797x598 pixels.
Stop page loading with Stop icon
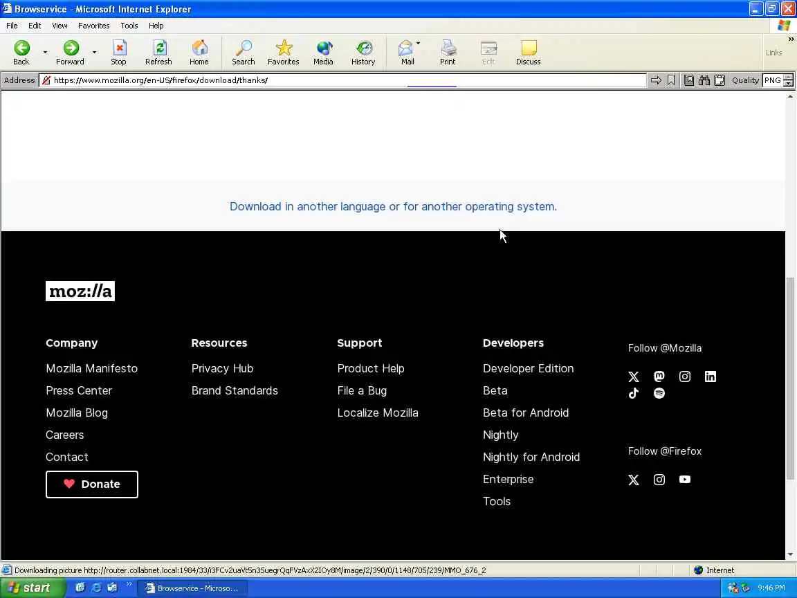118,53
